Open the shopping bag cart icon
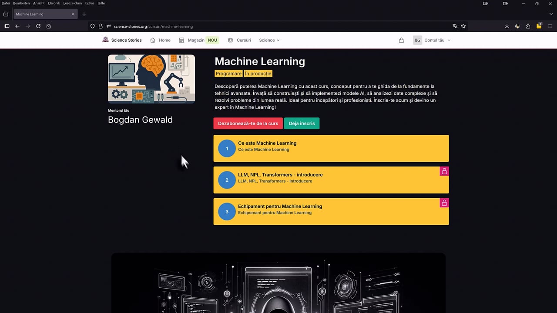557x313 pixels. [401, 40]
